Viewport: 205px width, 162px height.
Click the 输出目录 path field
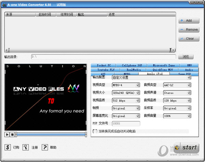(x=104, y=57)
